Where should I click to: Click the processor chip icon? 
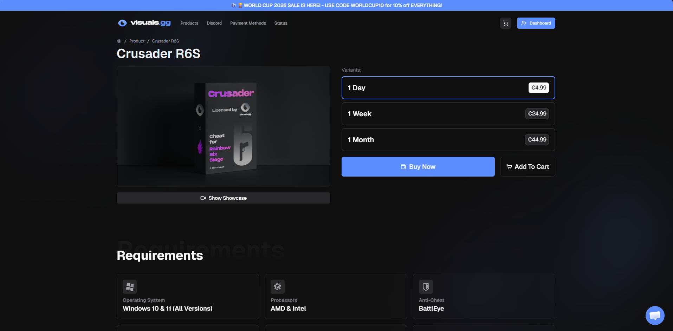tap(278, 287)
